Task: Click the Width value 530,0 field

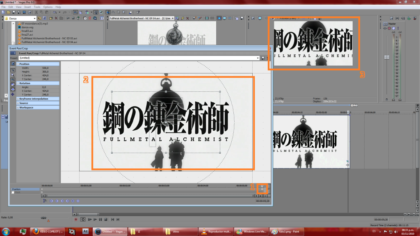Action: click(50, 68)
